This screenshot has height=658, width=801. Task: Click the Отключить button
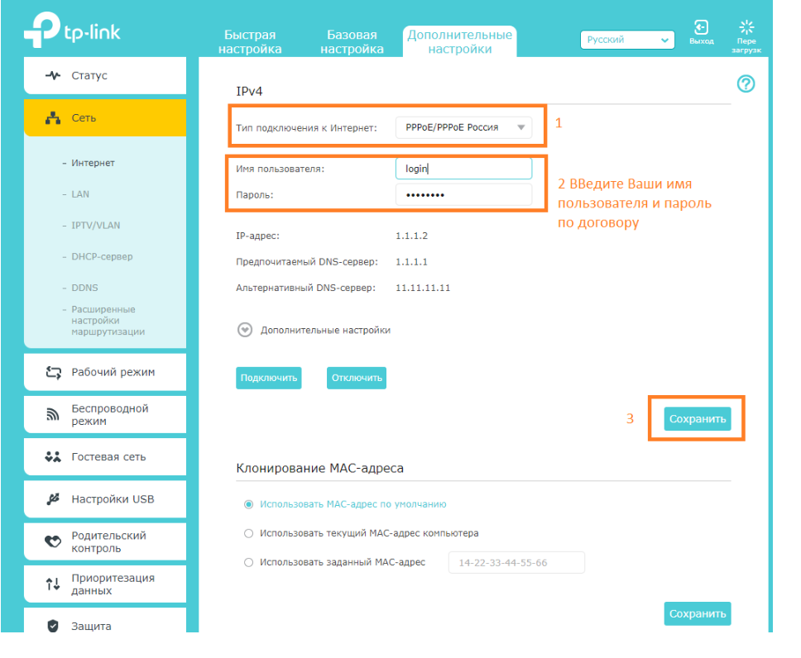point(357,378)
